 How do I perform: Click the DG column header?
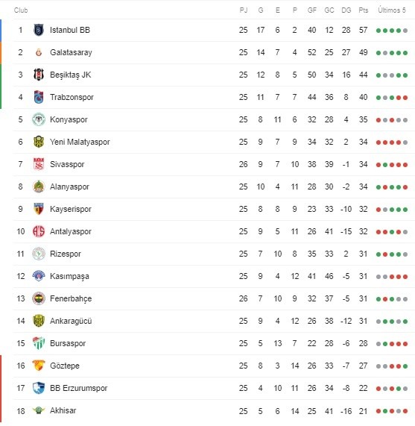coord(346,10)
